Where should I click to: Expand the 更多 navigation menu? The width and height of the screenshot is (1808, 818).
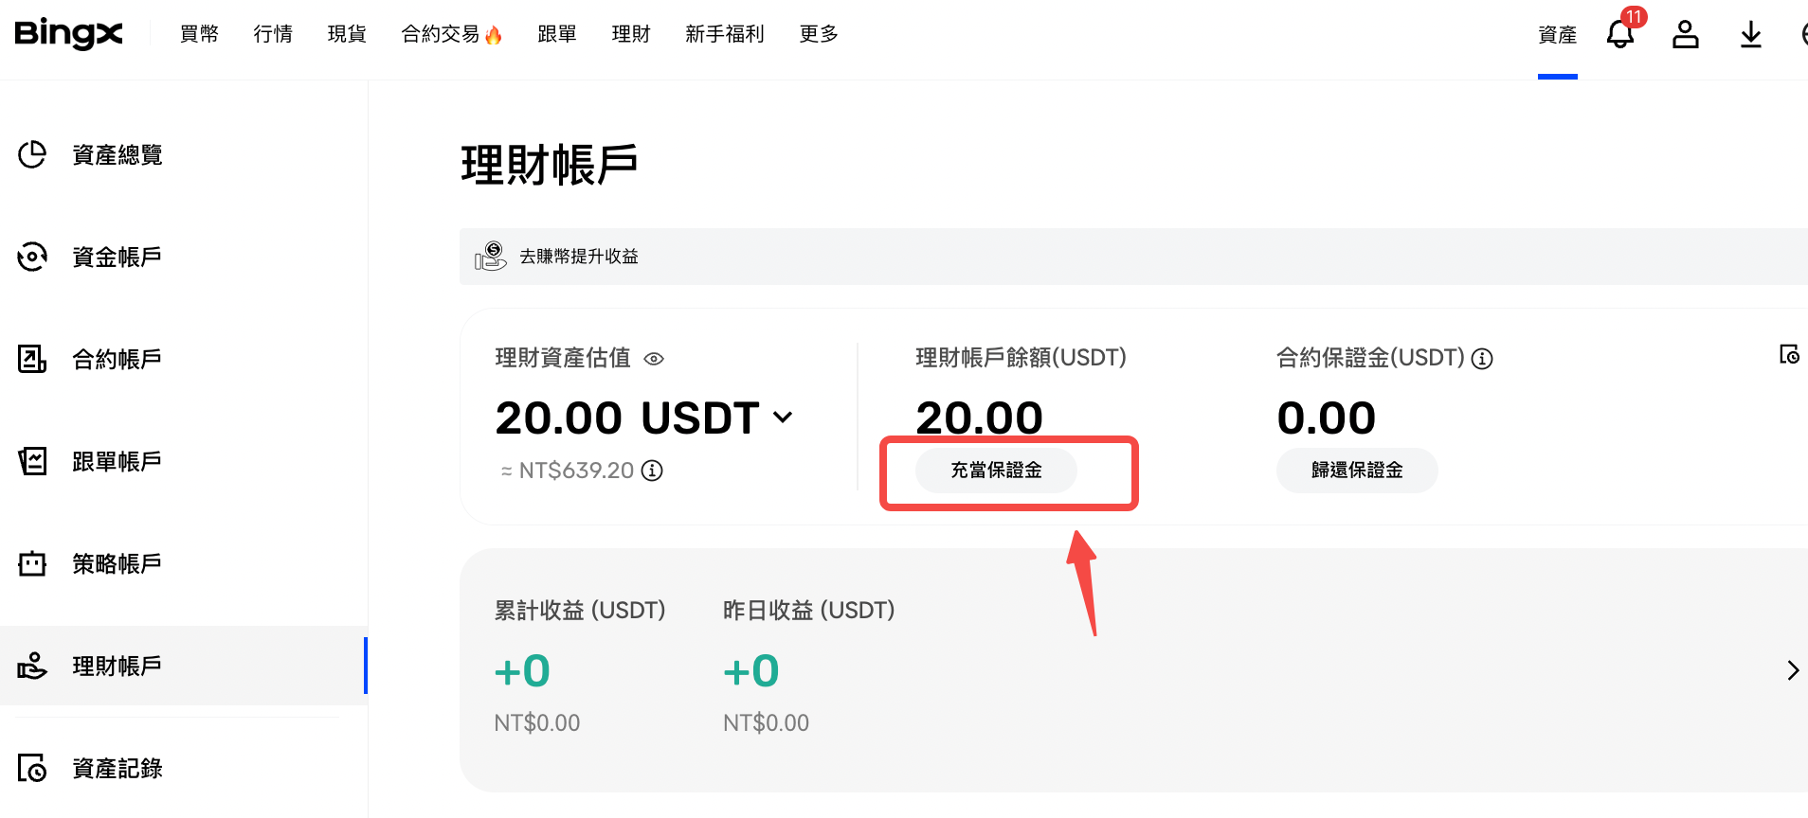pyautogui.click(x=817, y=33)
